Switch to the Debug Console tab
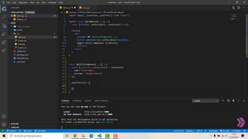 pyautogui.click(x=101, y=101)
